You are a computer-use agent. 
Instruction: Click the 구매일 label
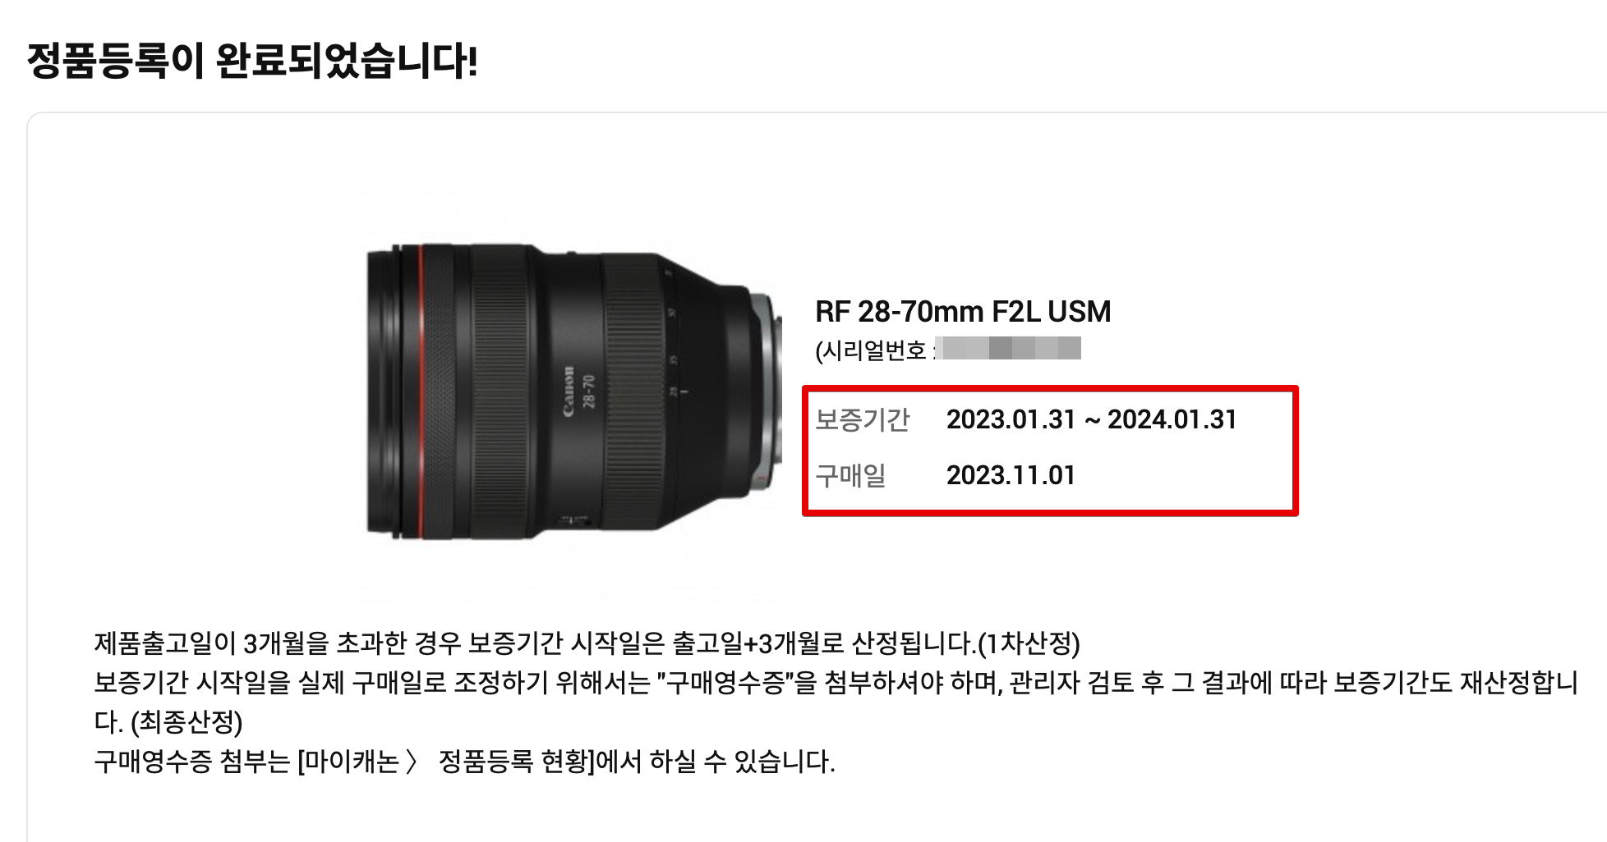(x=850, y=475)
